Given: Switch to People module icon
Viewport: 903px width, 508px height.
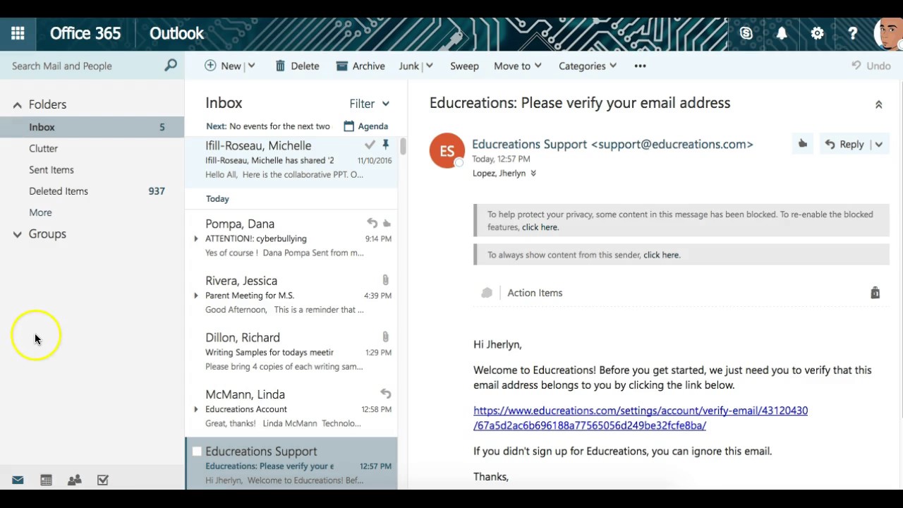Looking at the screenshot, I should (74, 480).
